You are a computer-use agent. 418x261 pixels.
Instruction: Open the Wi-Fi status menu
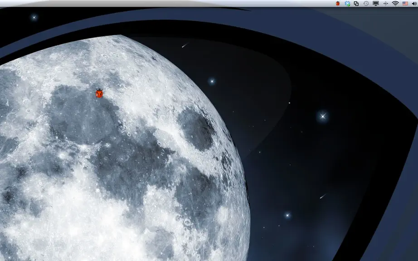click(x=395, y=4)
